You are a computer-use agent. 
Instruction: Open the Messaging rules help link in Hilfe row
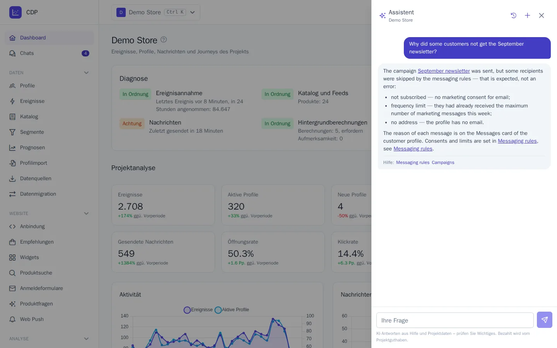pyautogui.click(x=413, y=163)
